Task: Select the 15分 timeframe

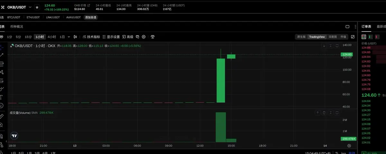Action: pos(28,37)
